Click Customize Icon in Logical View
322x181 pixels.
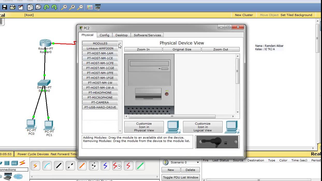coord(203,127)
